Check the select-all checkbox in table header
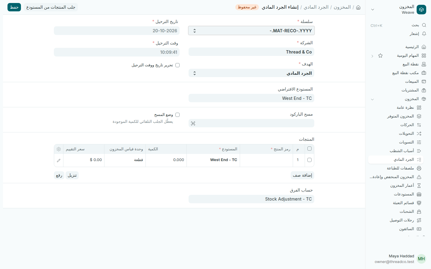 click(309, 149)
